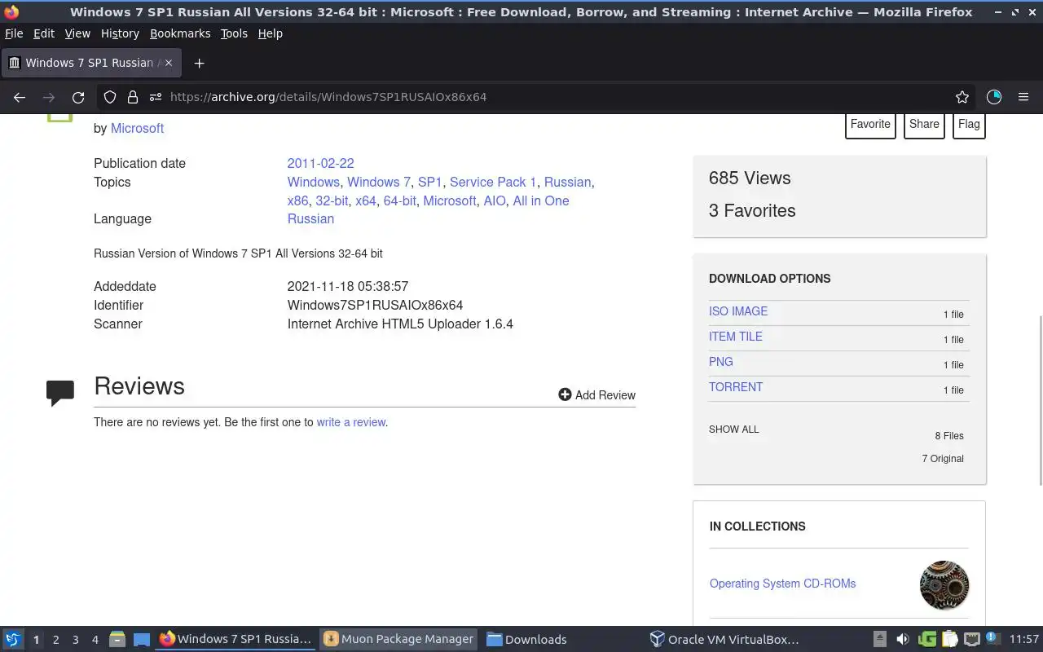Click the 7 Original count text

tap(943, 459)
